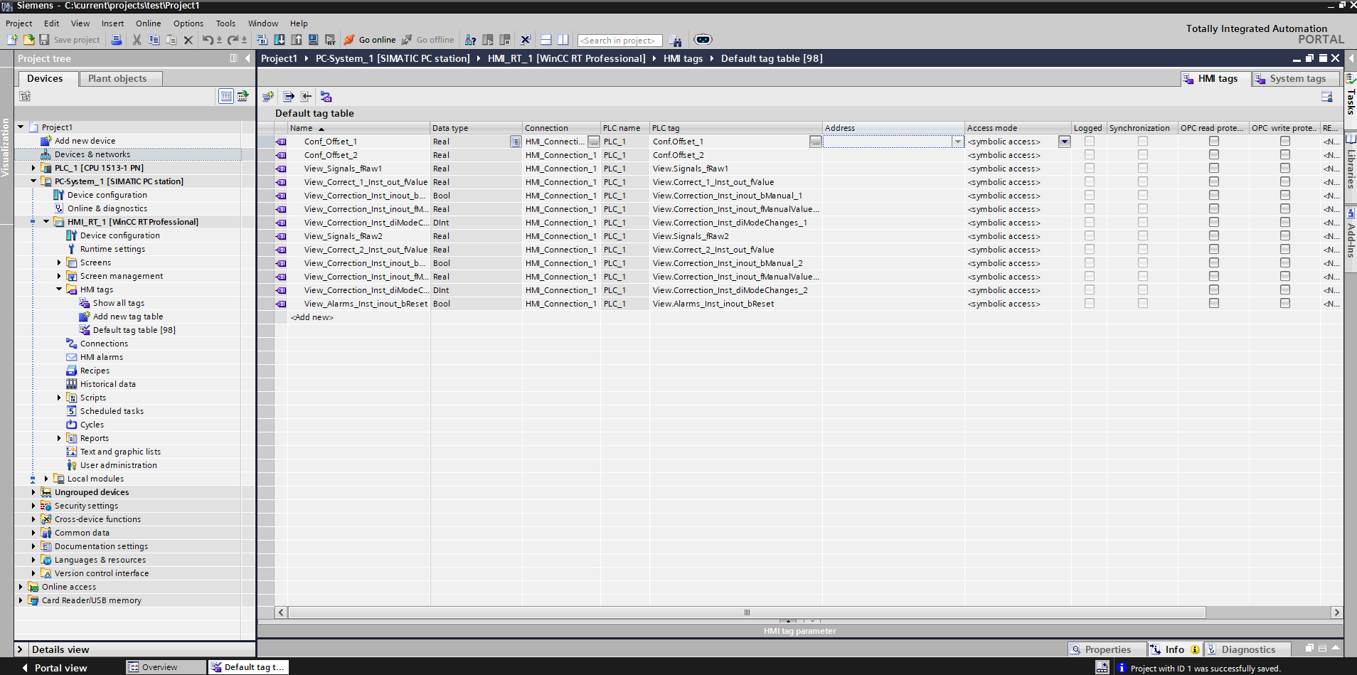The image size is (1357, 675).
Task: Toggle OPC write protection for View_Signals_fRaw2
Action: click(x=1285, y=236)
